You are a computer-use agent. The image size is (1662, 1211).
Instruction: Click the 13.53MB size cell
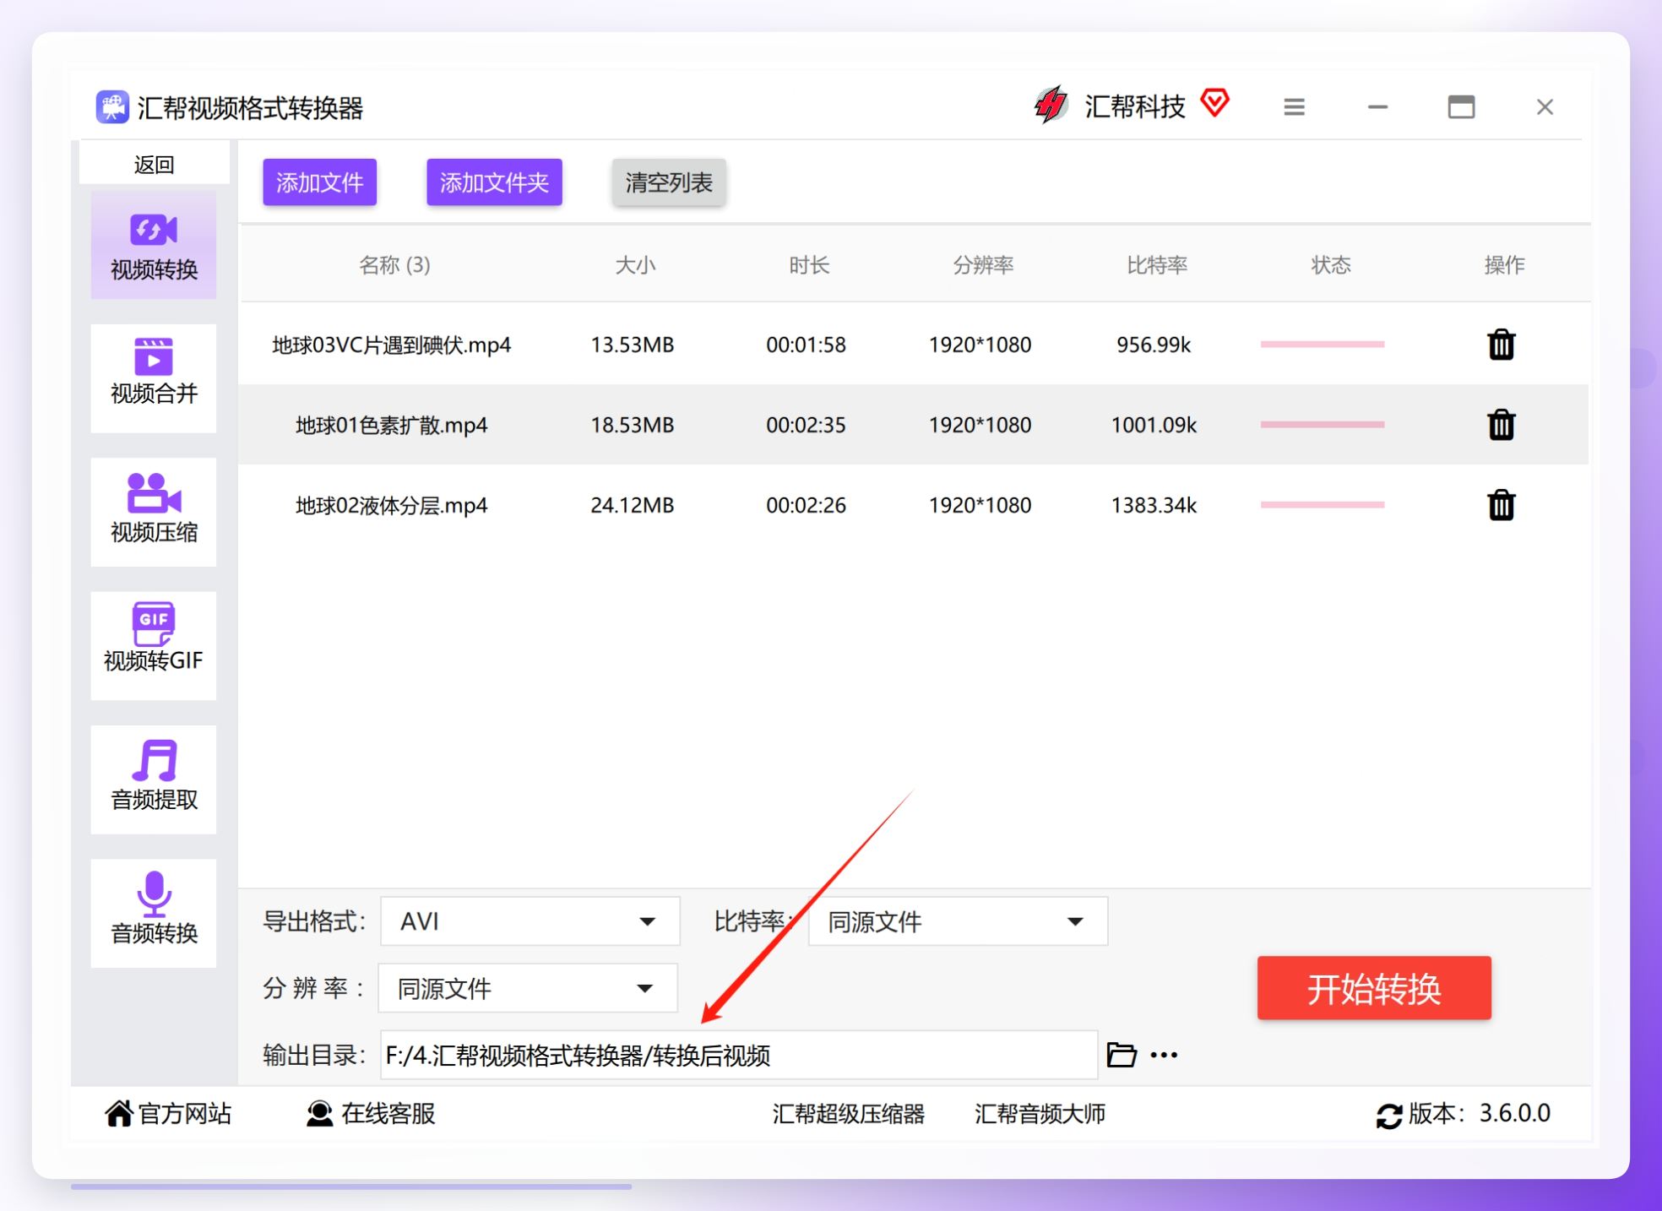coord(632,345)
